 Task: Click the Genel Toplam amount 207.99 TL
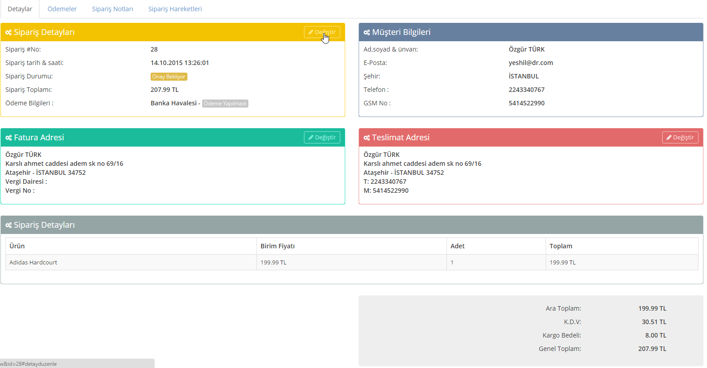click(652, 349)
